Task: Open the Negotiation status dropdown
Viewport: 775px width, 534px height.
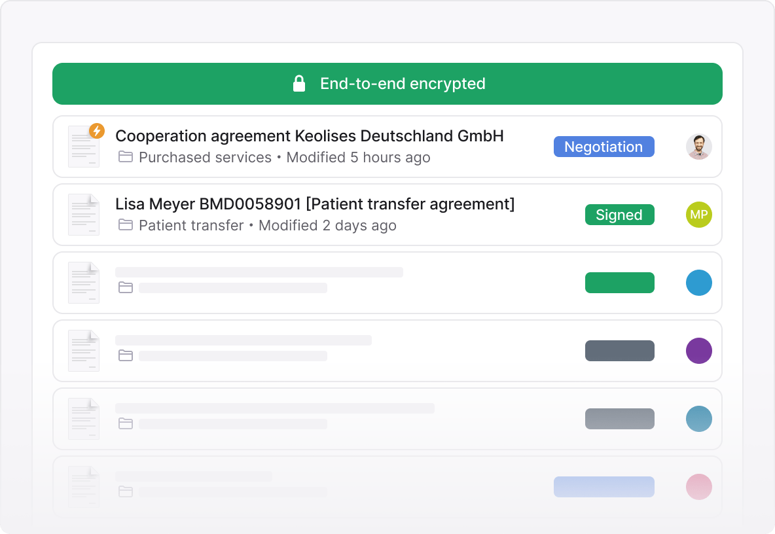Action: pos(604,147)
